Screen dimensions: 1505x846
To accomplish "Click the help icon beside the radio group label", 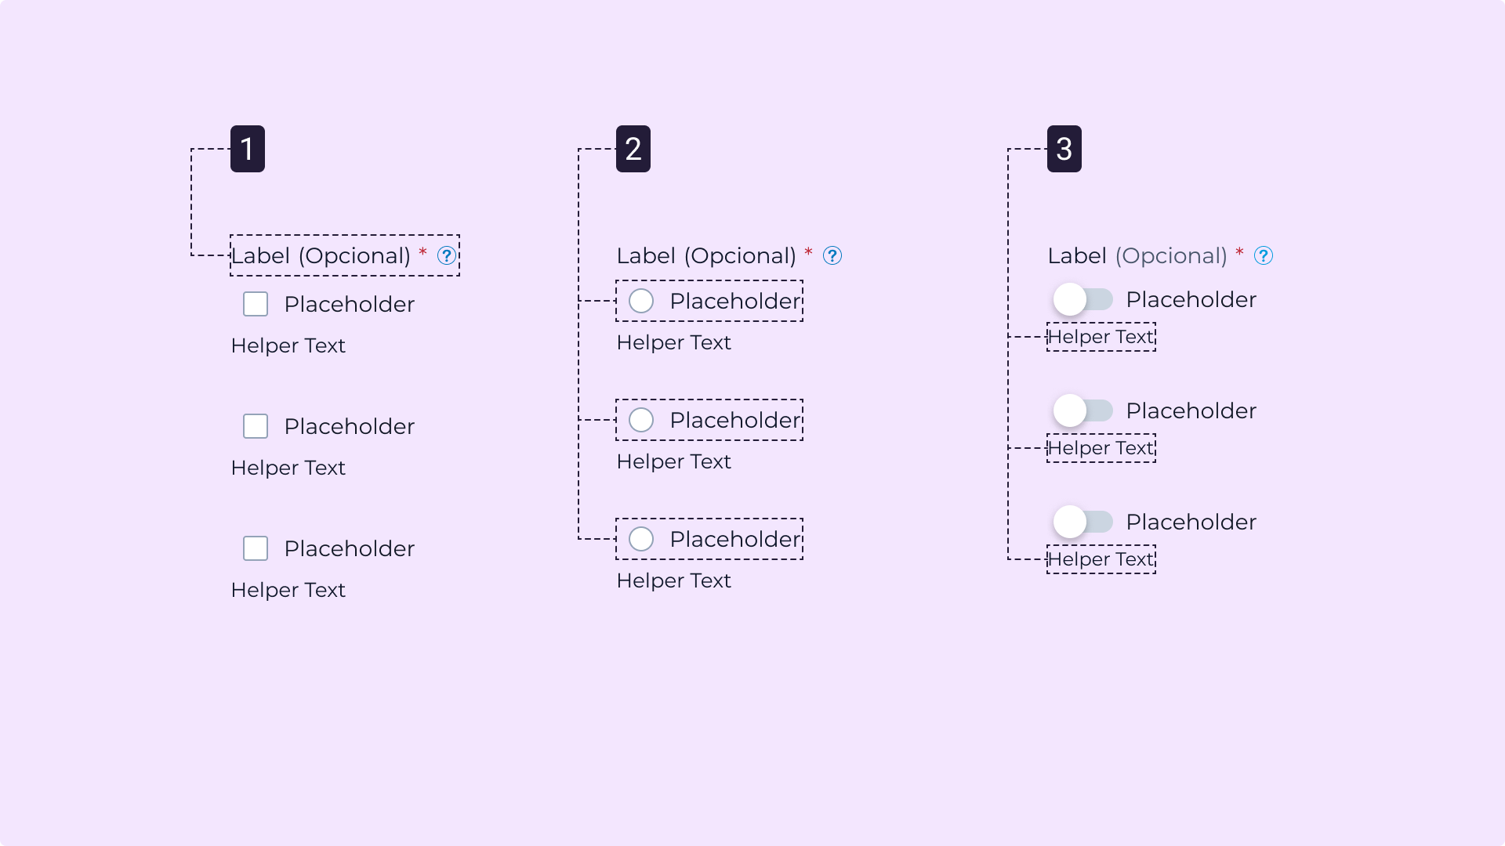I will pos(832,256).
